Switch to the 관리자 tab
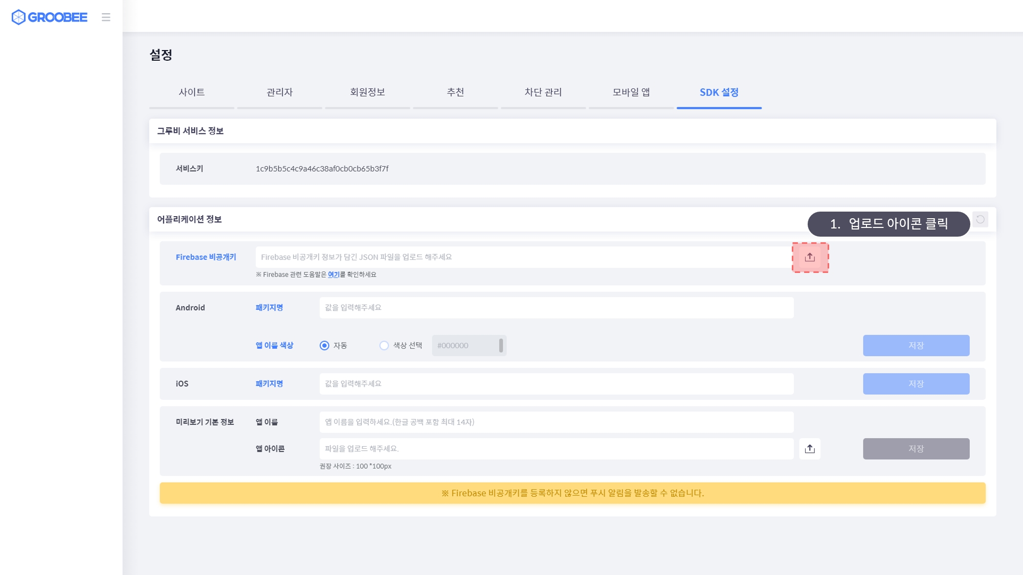The height and width of the screenshot is (575, 1023). coord(280,92)
